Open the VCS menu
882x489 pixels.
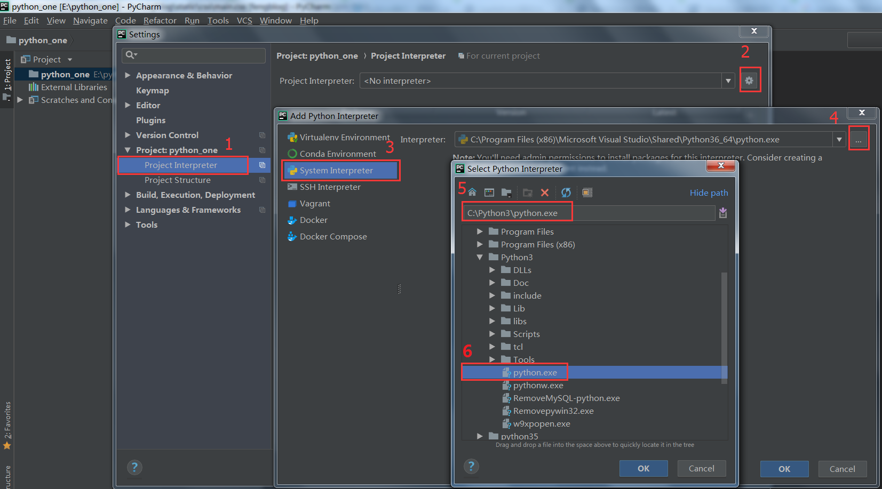click(244, 21)
